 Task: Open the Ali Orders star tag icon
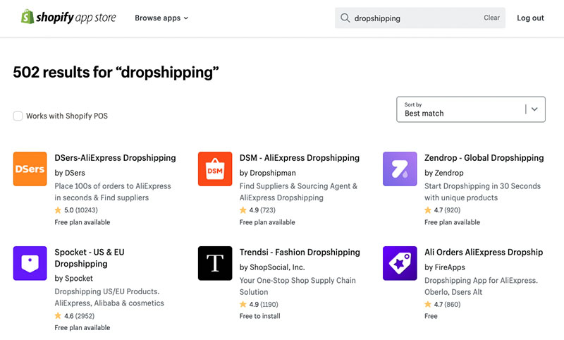click(x=400, y=263)
